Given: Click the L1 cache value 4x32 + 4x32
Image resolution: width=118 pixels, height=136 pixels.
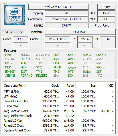Looking at the screenshot, I should pos(57,39).
